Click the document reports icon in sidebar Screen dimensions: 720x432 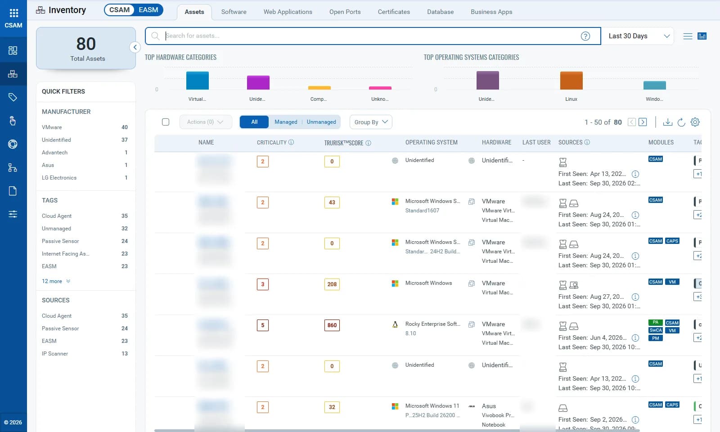[13, 191]
